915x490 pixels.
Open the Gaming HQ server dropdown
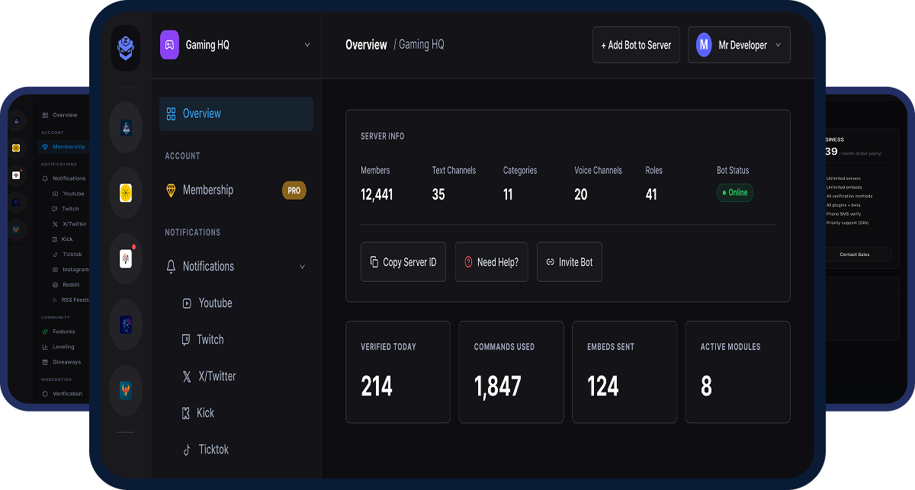click(x=236, y=45)
